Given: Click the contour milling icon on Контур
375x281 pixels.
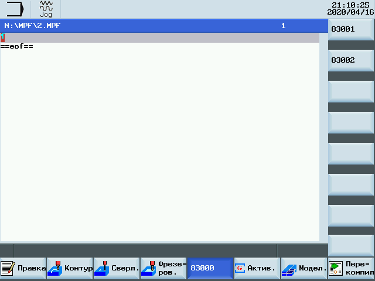Looking at the screenshot, I should (54, 268).
